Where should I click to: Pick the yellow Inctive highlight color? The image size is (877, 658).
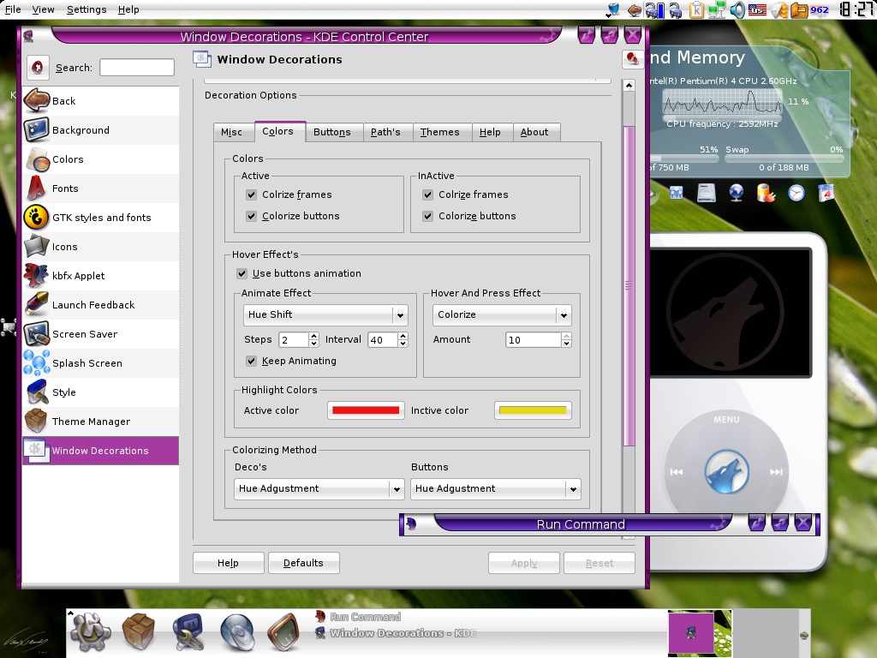tap(533, 410)
